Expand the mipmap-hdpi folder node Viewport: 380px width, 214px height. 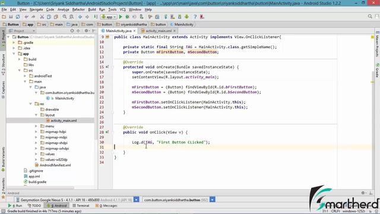point(36,132)
